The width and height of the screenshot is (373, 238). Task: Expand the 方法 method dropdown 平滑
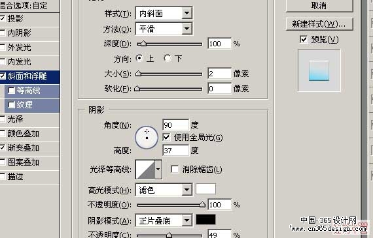pyautogui.click(x=164, y=29)
